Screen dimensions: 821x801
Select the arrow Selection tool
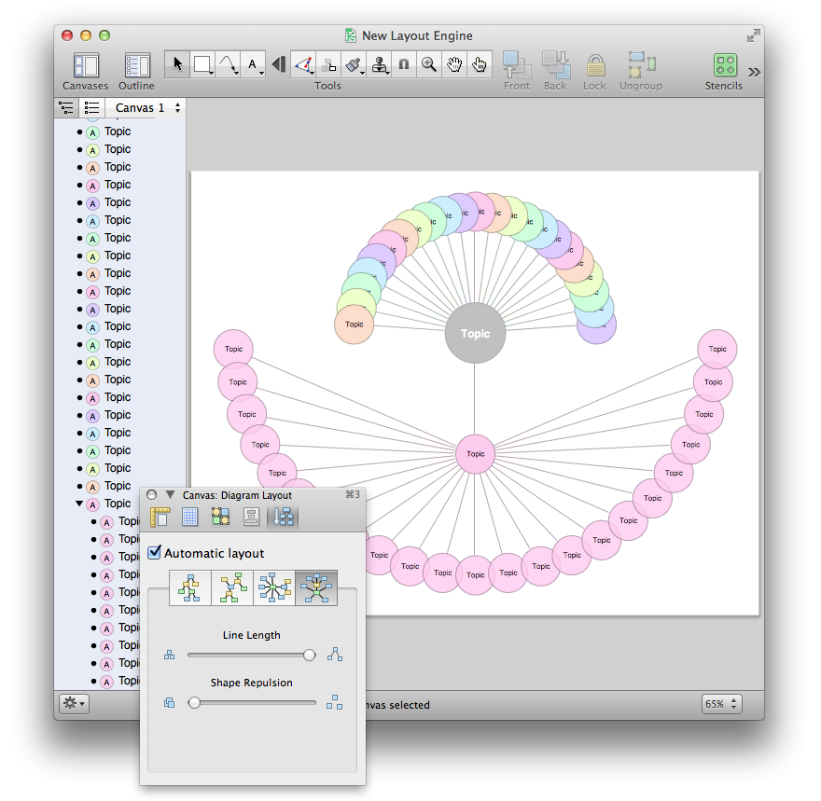177,64
